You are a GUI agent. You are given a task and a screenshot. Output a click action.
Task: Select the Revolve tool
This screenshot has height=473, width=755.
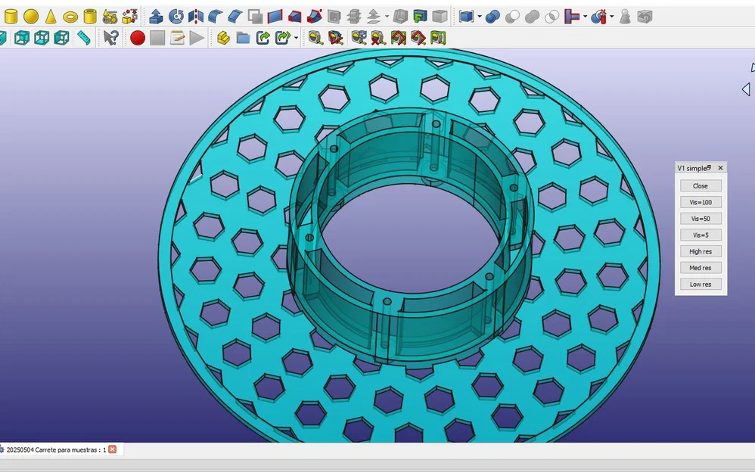pyautogui.click(x=176, y=17)
